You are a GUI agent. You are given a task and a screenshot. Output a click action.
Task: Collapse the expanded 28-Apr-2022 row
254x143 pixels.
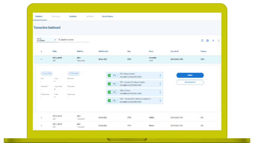click(x=41, y=59)
